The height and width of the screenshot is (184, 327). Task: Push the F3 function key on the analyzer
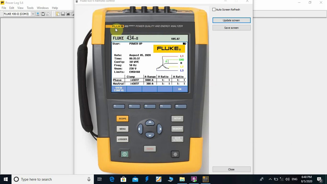click(150, 106)
